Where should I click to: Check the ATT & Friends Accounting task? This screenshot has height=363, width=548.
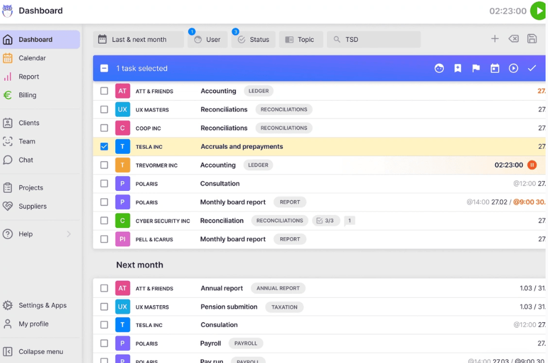point(104,91)
